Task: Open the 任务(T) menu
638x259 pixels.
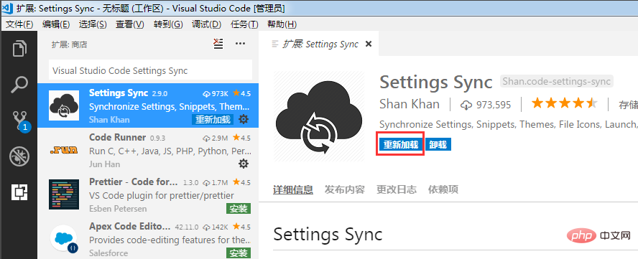Action: click(244, 24)
